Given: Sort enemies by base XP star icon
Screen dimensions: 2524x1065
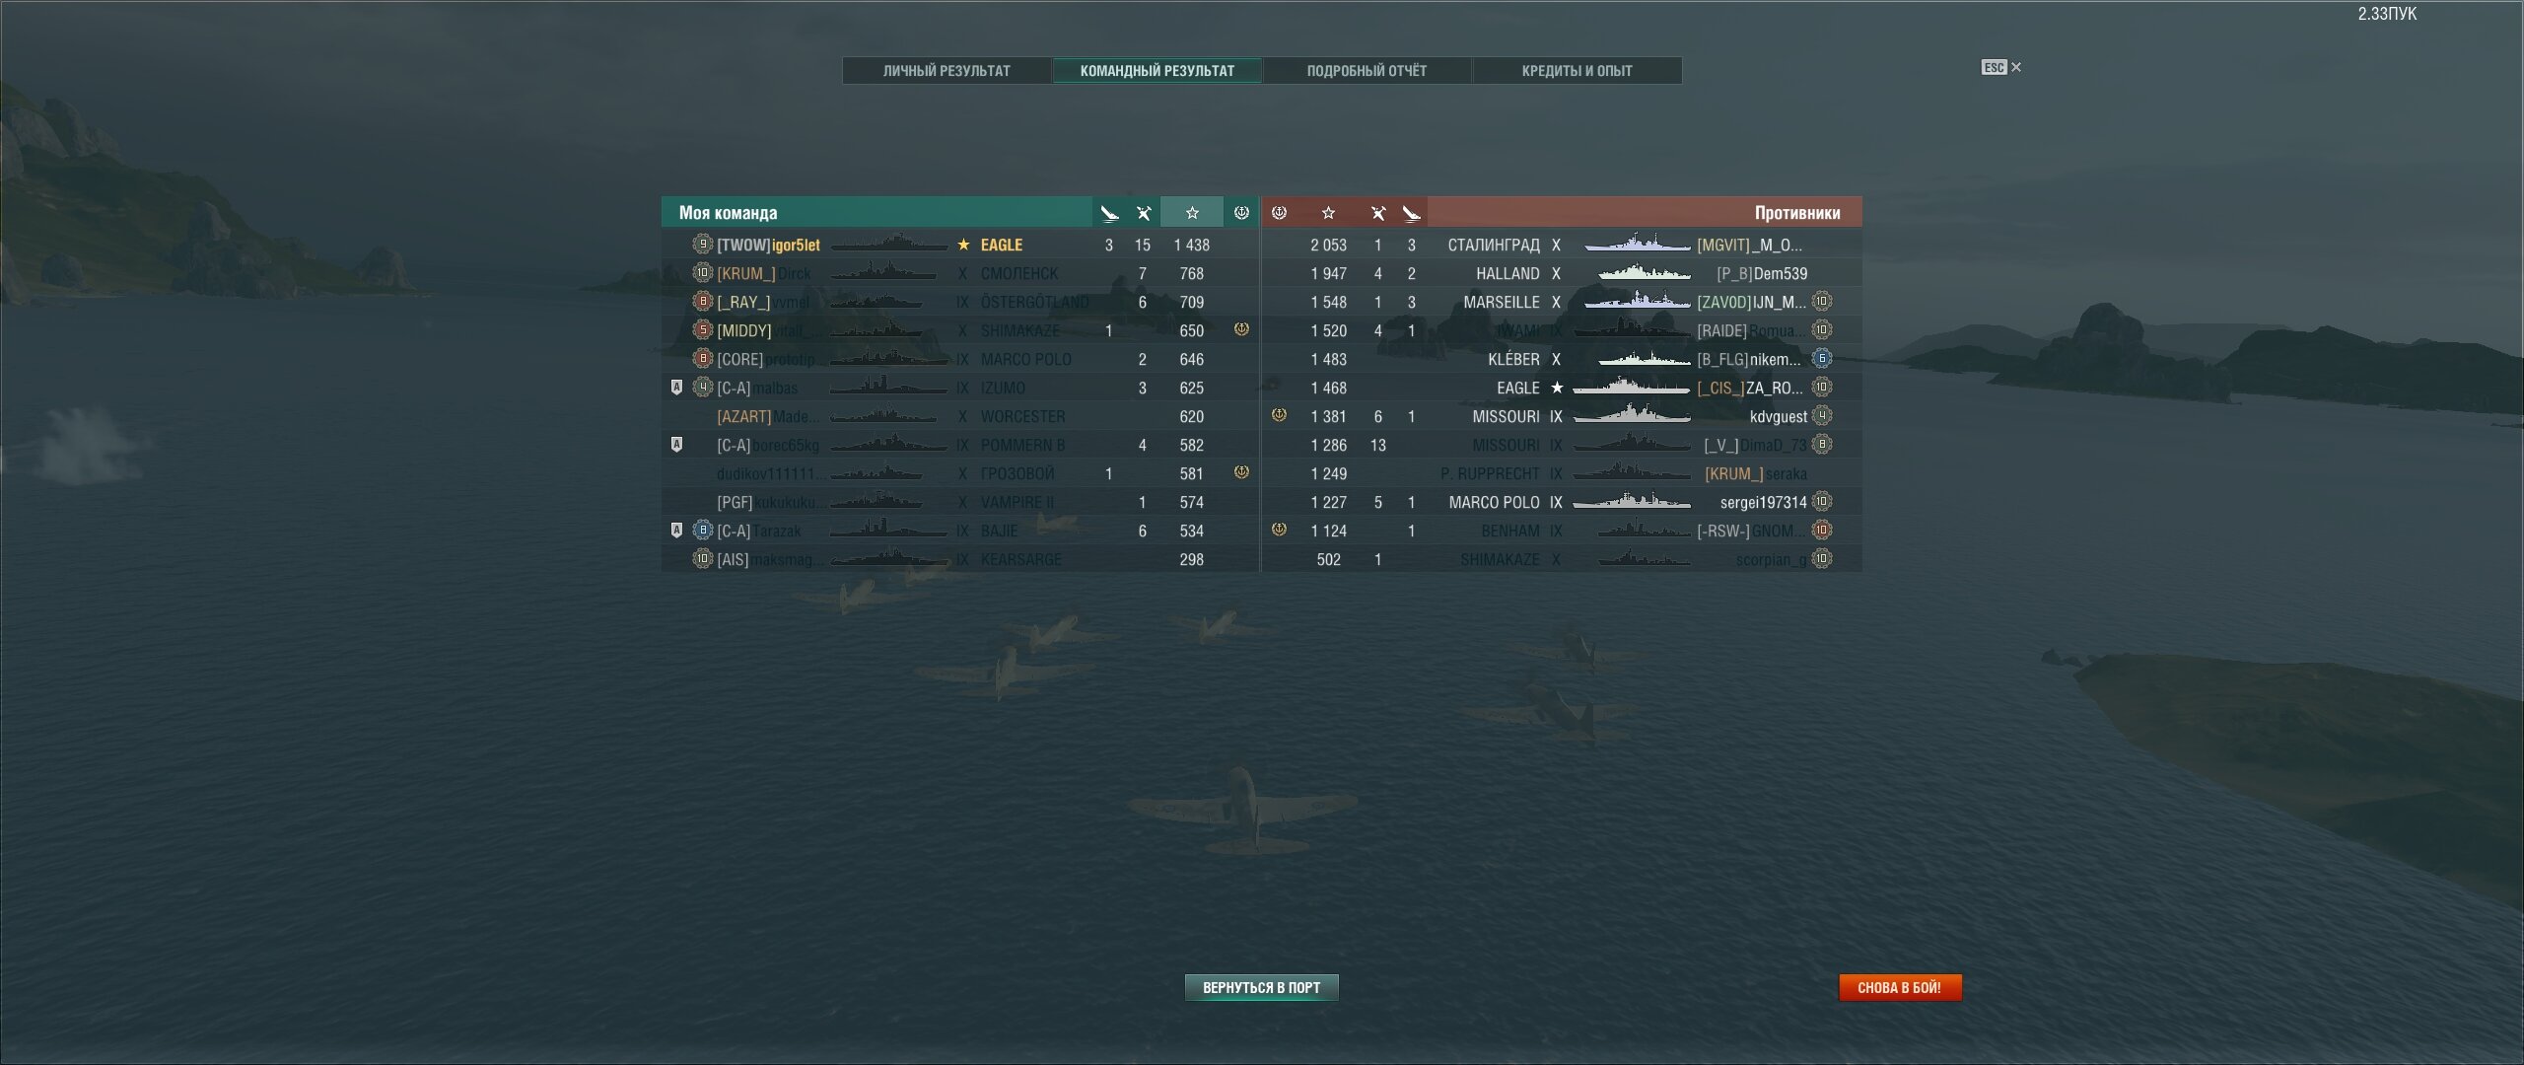Looking at the screenshot, I should point(1328,213).
